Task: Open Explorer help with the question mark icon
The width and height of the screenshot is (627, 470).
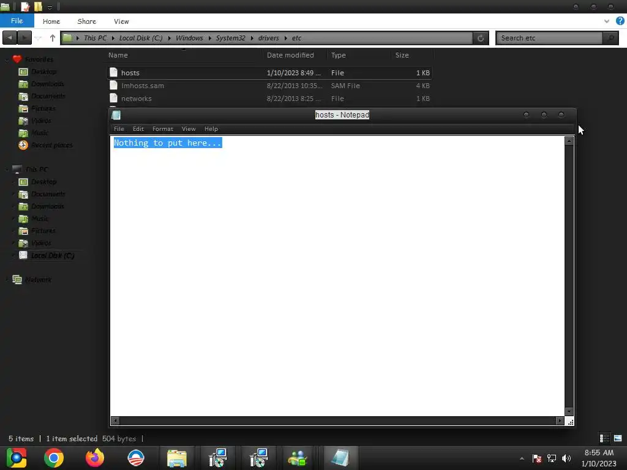Action: pyautogui.click(x=620, y=21)
